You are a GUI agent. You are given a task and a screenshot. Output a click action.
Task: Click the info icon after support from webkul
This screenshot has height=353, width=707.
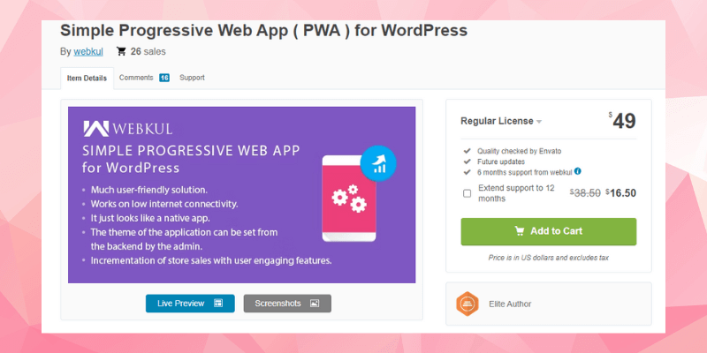tap(577, 171)
